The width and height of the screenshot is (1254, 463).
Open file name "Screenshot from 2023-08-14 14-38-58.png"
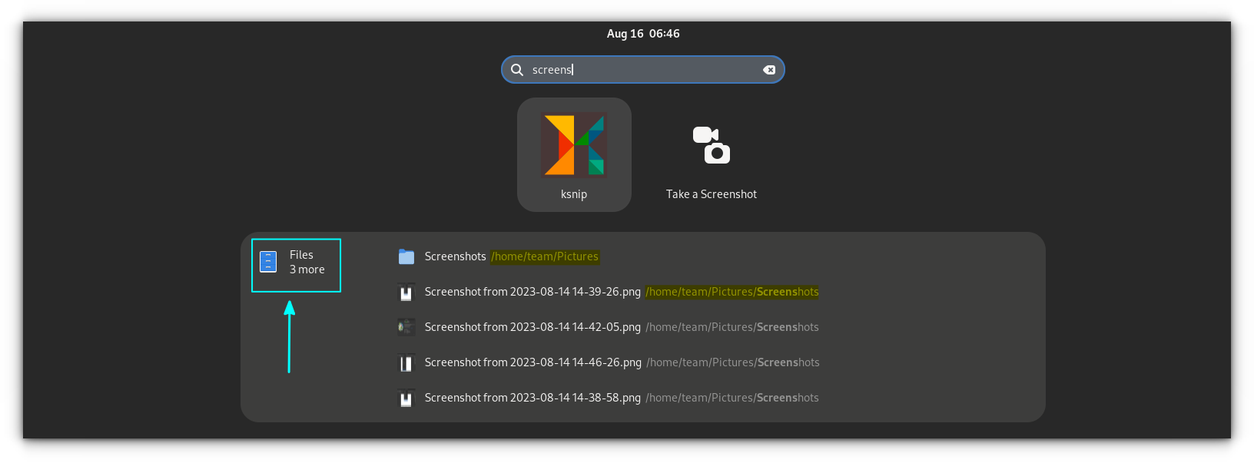click(532, 398)
